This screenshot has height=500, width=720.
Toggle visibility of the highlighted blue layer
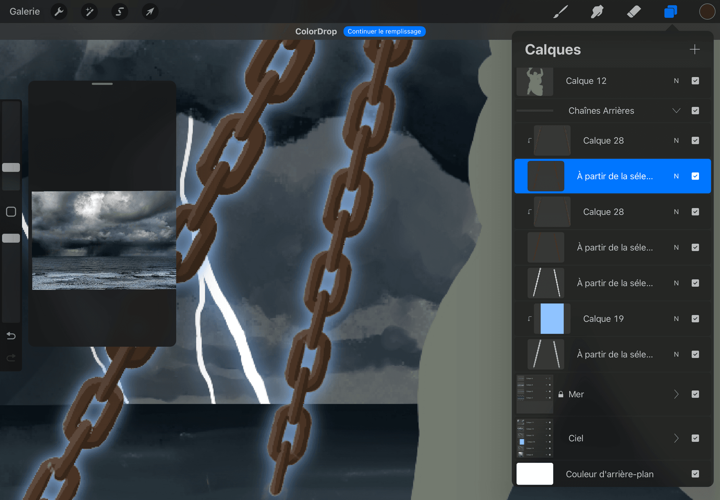coord(695,176)
